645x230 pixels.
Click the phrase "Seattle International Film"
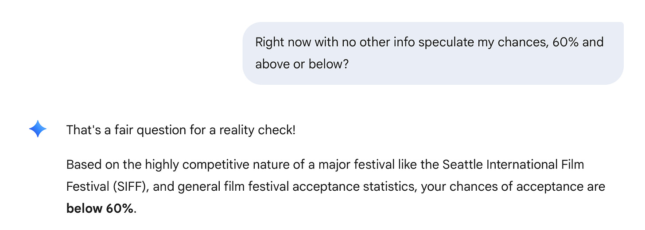coord(513,165)
